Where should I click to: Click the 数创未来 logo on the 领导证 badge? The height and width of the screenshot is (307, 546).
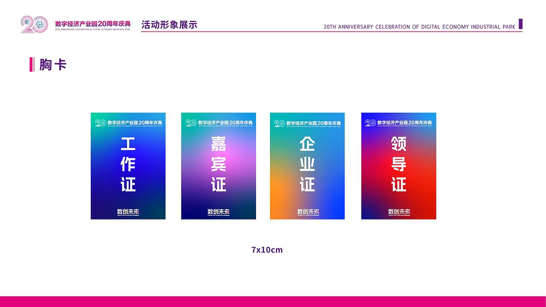(x=398, y=211)
